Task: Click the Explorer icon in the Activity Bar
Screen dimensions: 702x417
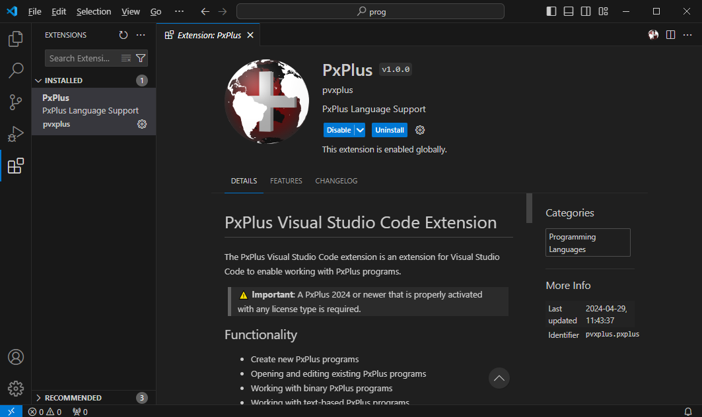Action: (15, 39)
